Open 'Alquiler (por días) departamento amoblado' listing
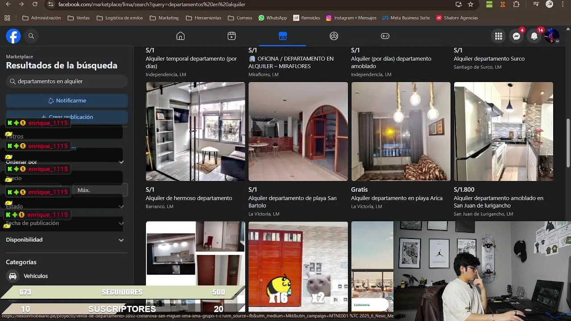Screen dimensions: 571x321 tap(391, 62)
